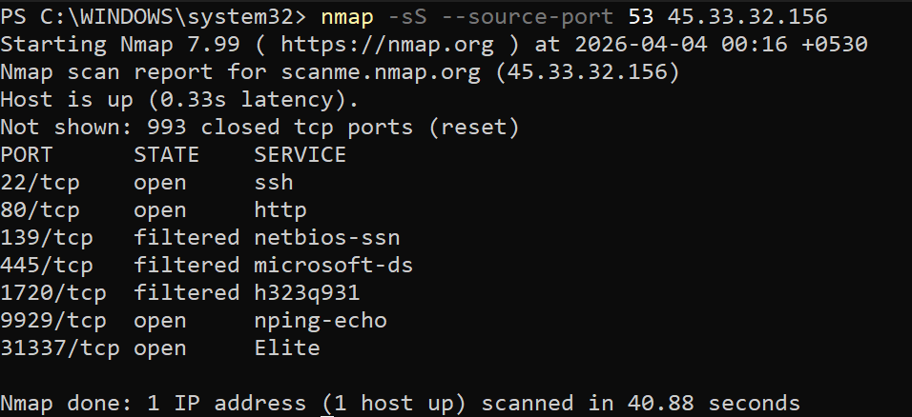Click the SERVICE column header
The image size is (912, 417).
click(300, 154)
